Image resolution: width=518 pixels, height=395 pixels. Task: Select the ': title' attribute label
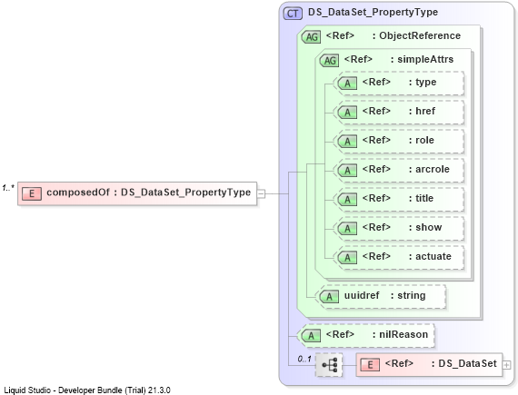421,198
